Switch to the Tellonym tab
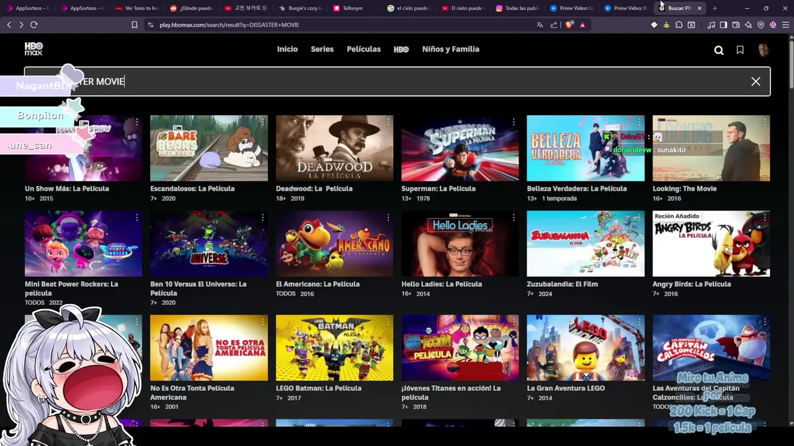 click(x=352, y=8)
